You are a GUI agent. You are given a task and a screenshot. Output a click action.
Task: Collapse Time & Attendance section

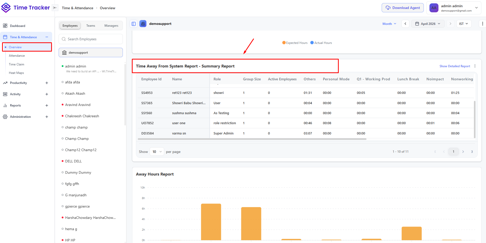tap(47, 37)
